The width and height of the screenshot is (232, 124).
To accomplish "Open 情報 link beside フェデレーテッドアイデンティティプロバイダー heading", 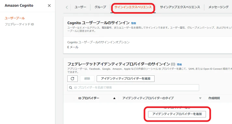I will (x=179, y=64).
